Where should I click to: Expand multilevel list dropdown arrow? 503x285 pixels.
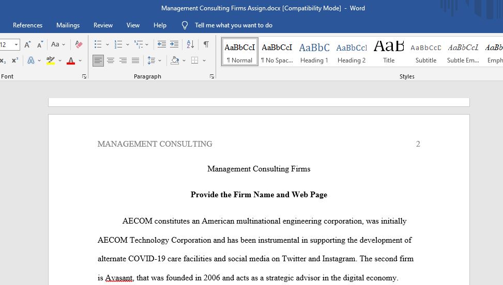[147, 44]
